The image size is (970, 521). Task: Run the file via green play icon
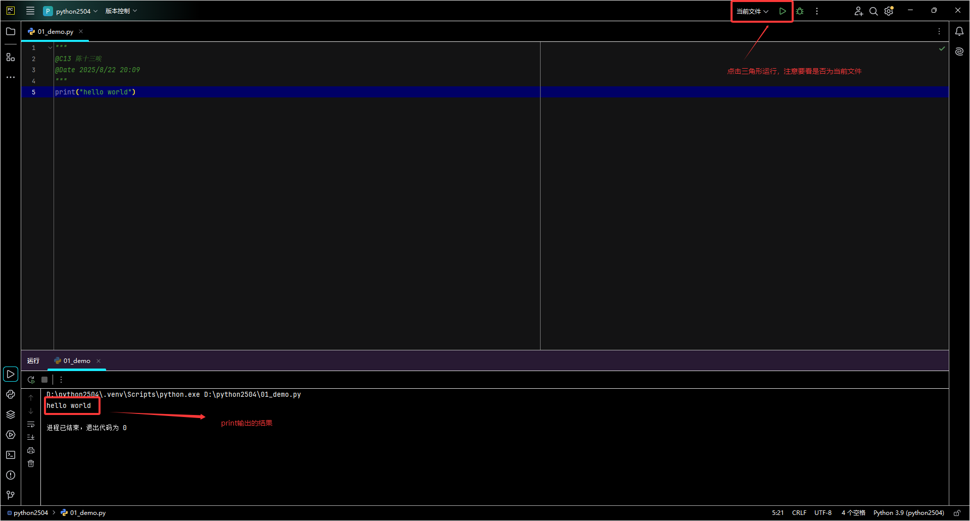click(783, 11)
